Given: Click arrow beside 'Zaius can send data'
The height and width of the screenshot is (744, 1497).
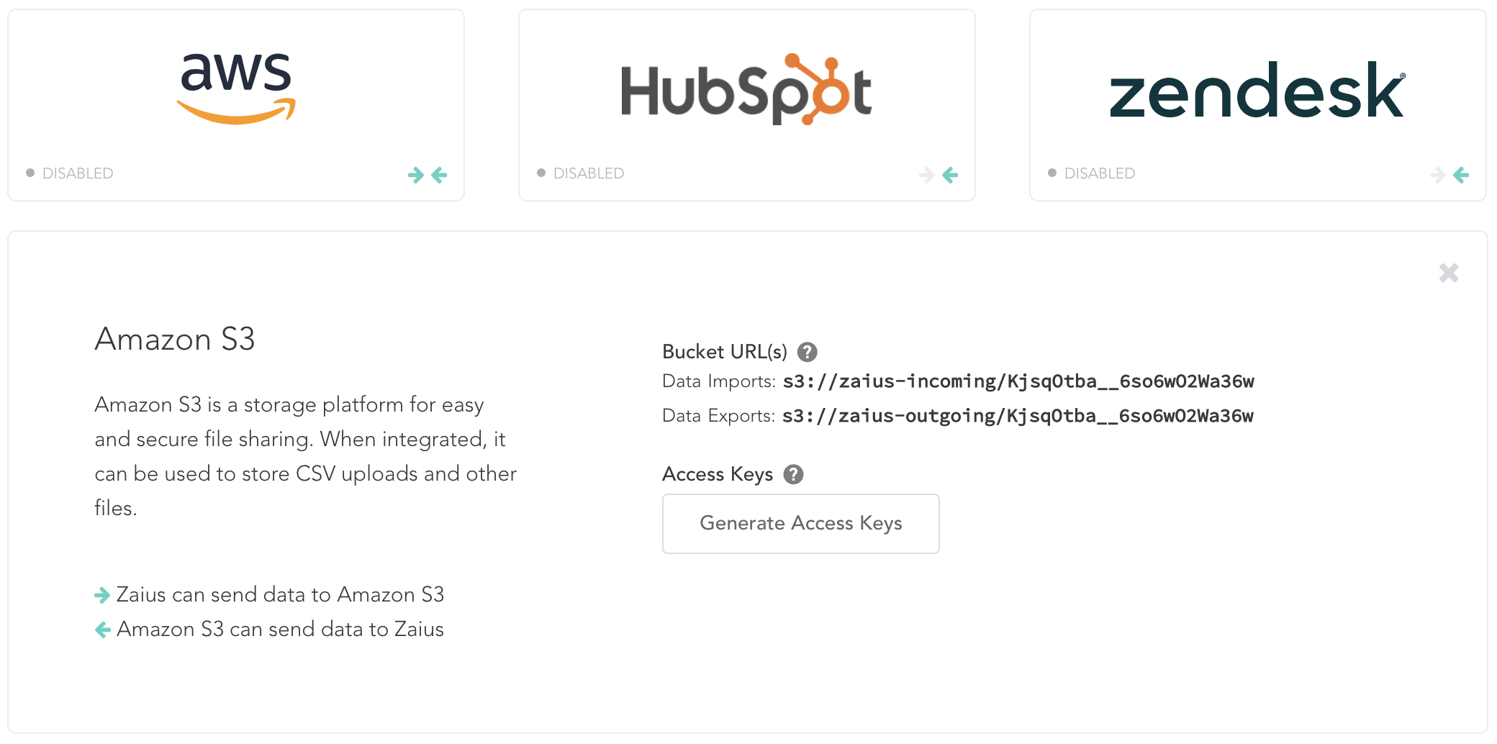Looking at the screenshot, I should tap(102, 595).
